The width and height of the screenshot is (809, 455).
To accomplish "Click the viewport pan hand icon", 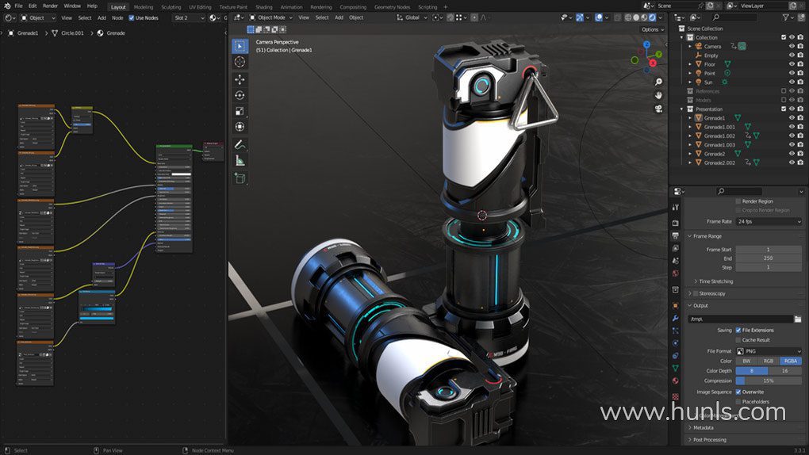I will (658, 95).
